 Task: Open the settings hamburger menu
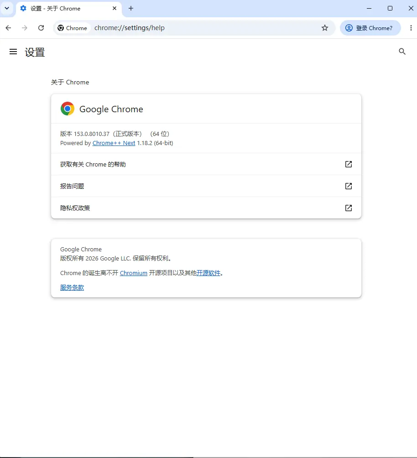13,52
